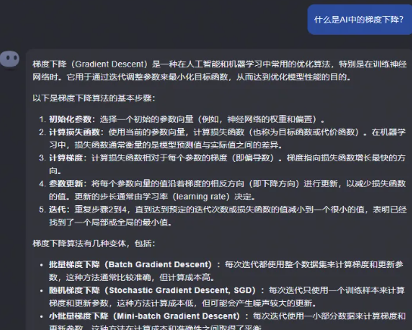The height and width of the screenshot is (330, 412).
Task: Click the bold Batch Gradient Descent term
Action: (x=160, y=264)
